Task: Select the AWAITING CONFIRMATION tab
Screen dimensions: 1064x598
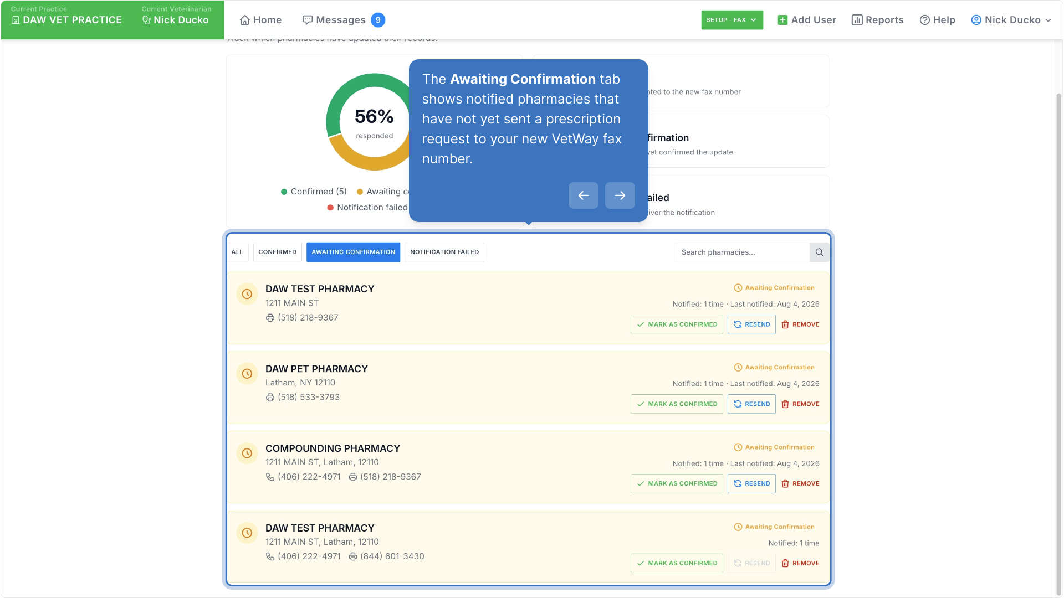Action: point(353,252)
